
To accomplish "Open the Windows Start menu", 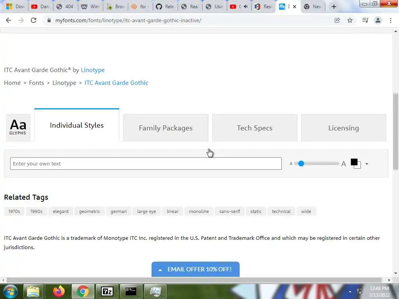I will tap(10, 291).
